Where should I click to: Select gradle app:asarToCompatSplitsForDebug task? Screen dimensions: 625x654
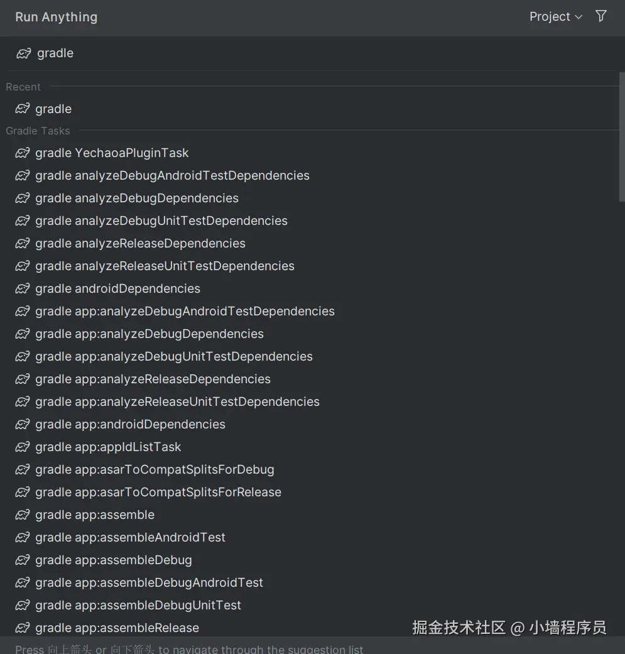(x=154, y=469)
